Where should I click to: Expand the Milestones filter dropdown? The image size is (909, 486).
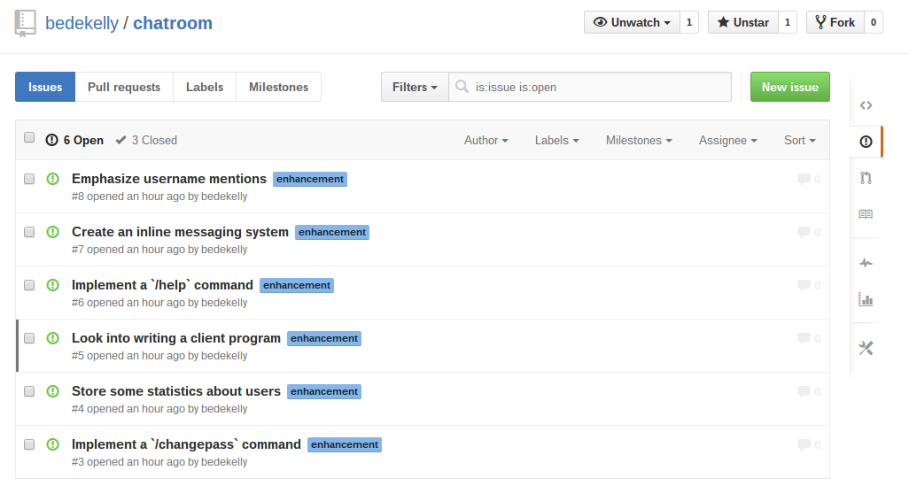(x=639, y=140)
